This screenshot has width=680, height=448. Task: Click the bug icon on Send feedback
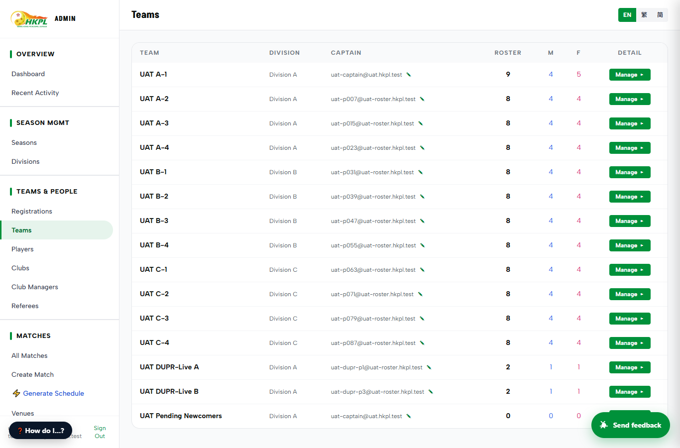(x=604, y=425)
